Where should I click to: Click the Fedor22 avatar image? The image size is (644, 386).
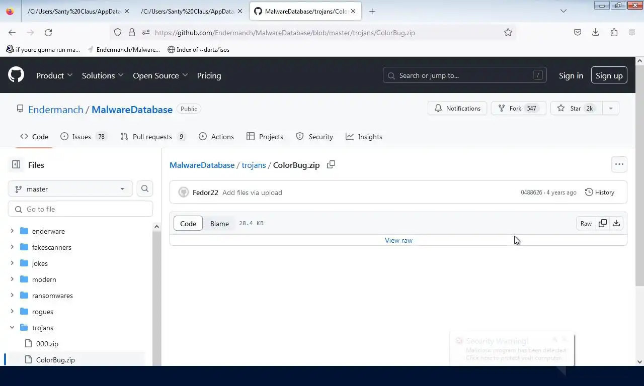[x=184, y=192]
